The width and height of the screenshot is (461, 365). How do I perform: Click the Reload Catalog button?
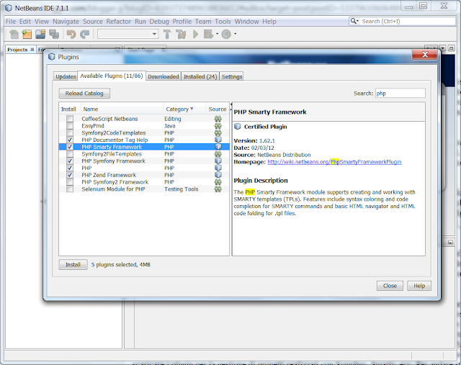84,93
